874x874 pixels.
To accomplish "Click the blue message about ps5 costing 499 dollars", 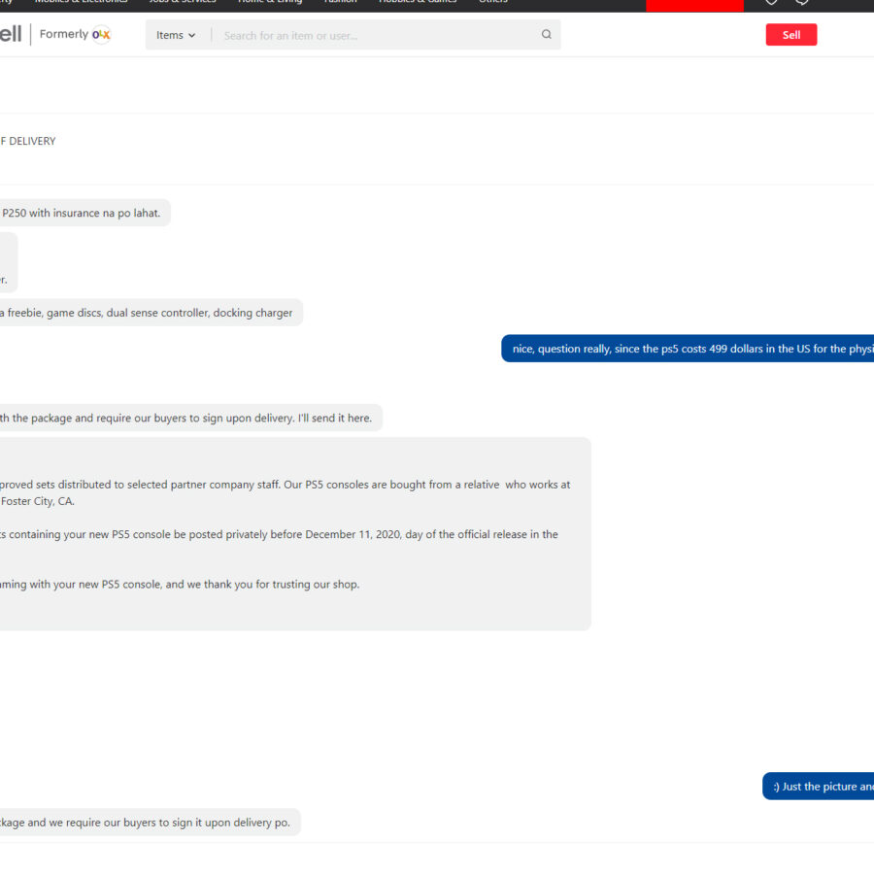I will coord(688,349).
